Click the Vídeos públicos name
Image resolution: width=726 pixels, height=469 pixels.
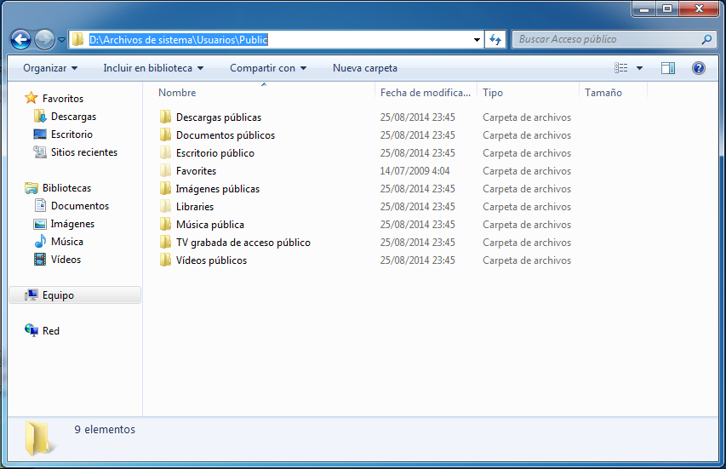(211, 260)
